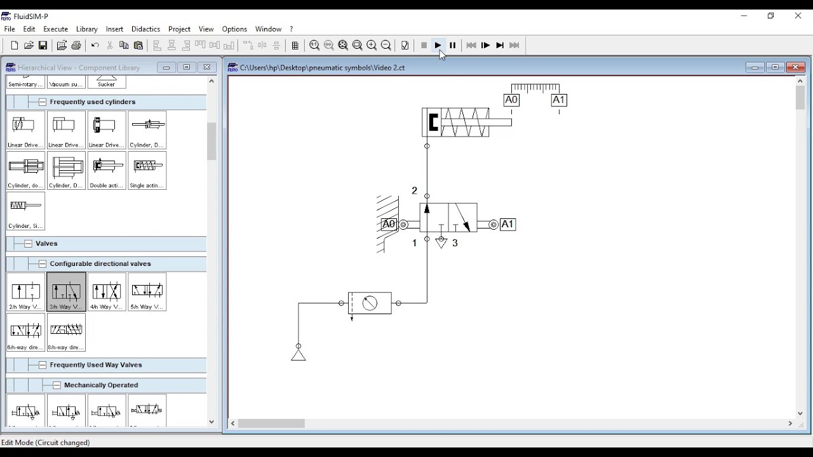The width and height of the screenshot is (813, 457).
Task: Print the circuit diagram
Action: tap(76, 45)
